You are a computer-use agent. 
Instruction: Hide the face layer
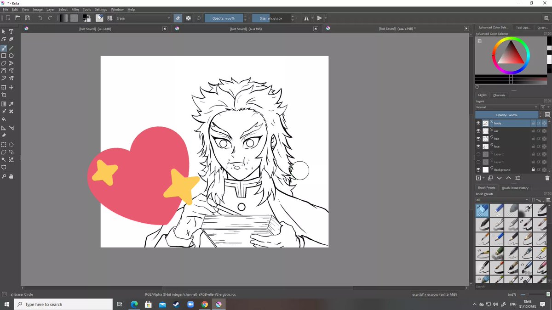478,147
